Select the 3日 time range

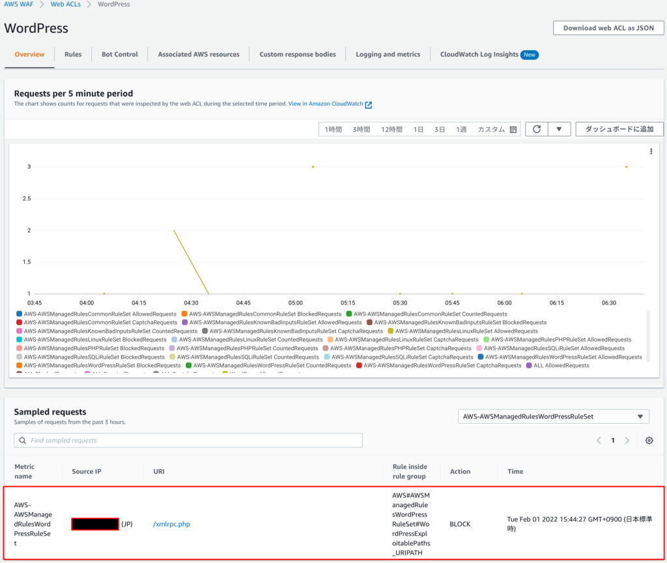(440, 130)
